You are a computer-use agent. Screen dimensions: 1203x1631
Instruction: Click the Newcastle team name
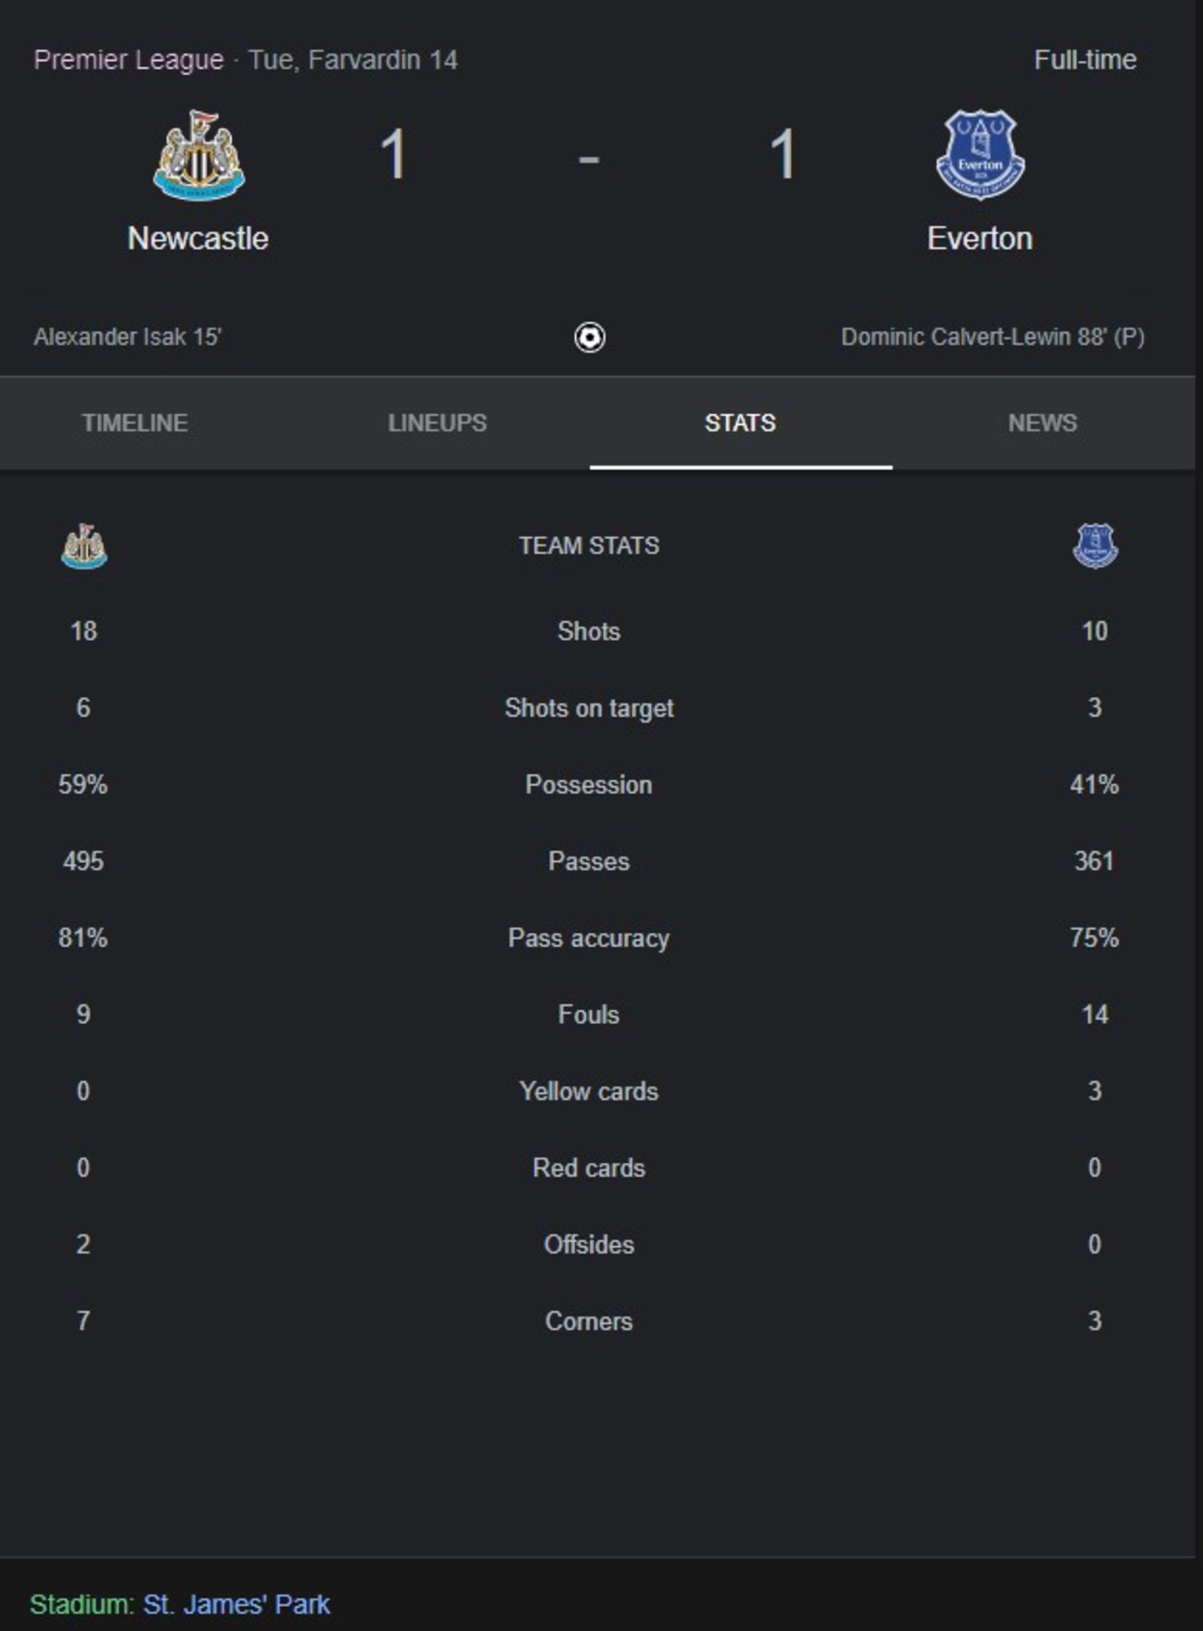(198, 238)
